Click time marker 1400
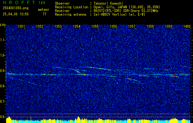This screenshot has height=123, width=193. 187,26
